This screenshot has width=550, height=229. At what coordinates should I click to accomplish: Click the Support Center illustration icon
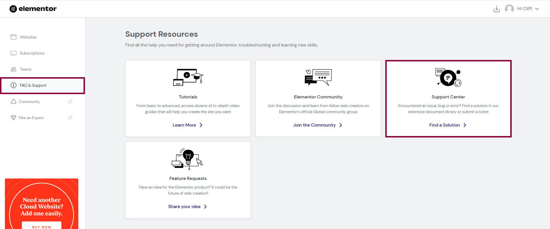coord(448,77)
